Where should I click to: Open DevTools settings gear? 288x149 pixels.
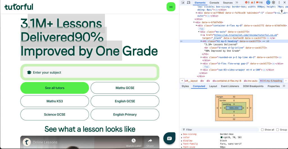point(273,3)
